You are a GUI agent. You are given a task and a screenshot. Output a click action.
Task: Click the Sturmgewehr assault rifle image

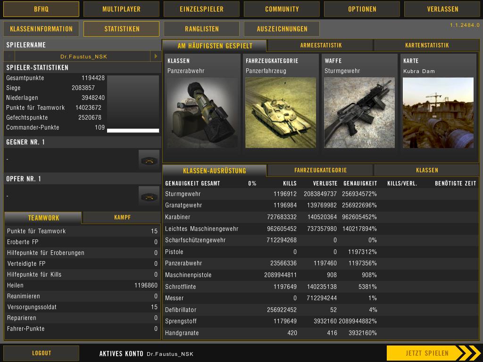click(359, 113)
